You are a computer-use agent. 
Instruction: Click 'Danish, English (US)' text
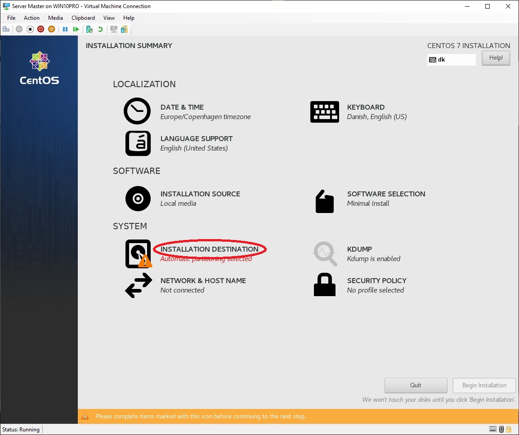coord(377,117)
